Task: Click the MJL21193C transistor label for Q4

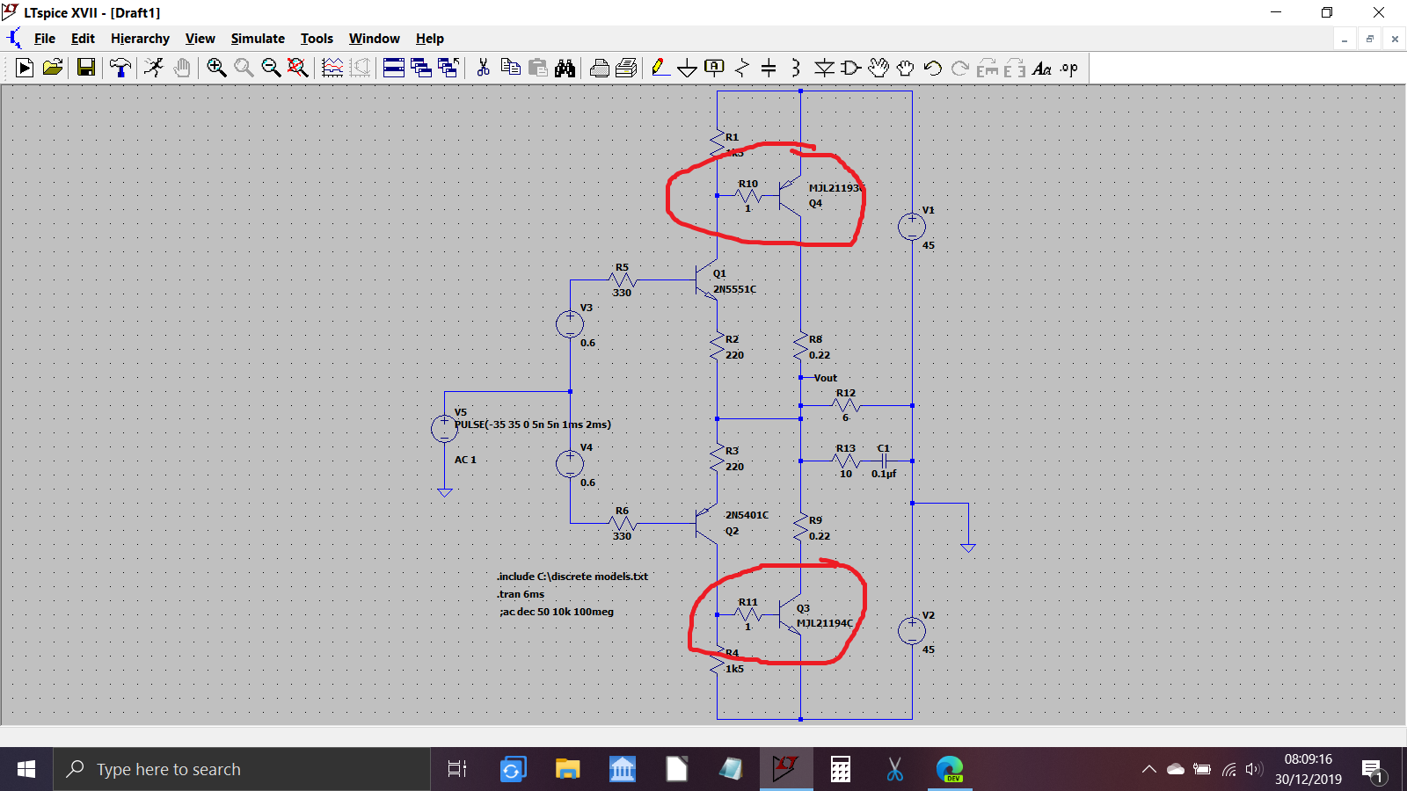Action: pyautogui.click(x=835, y=188)
